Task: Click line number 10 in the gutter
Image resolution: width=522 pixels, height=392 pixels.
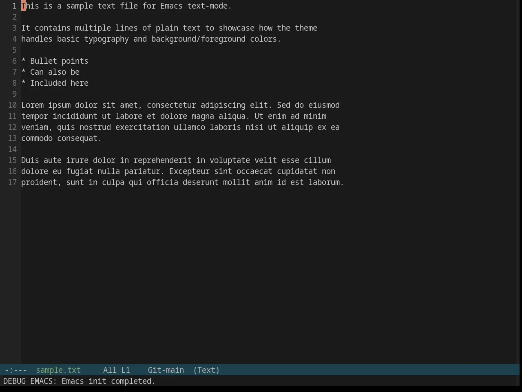Action: pyautogui.click(x=12, y=105)
